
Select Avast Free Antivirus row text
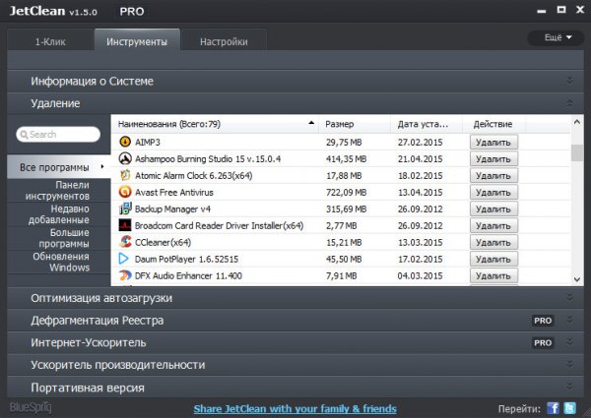[174, 192]
